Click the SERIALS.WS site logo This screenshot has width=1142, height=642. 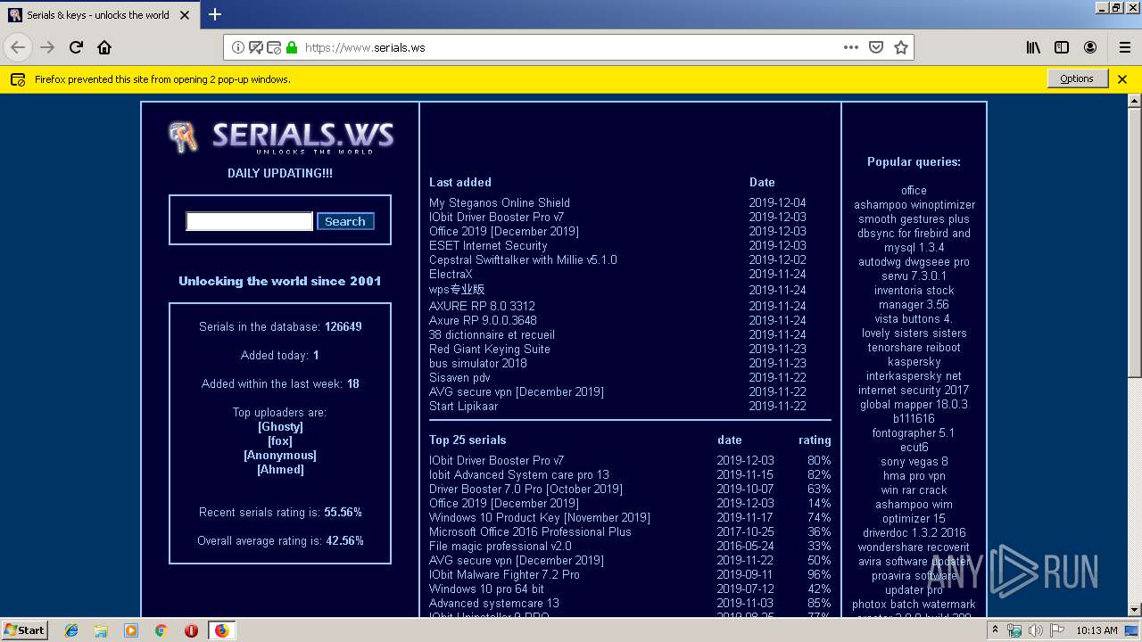[x=280, y=136]
